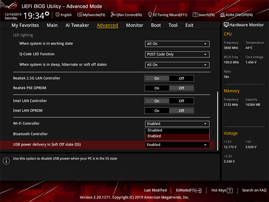This screenshot has height=202, width=269.
Task: Click Search on FAQ link
Action: click(x=254, y=190)
